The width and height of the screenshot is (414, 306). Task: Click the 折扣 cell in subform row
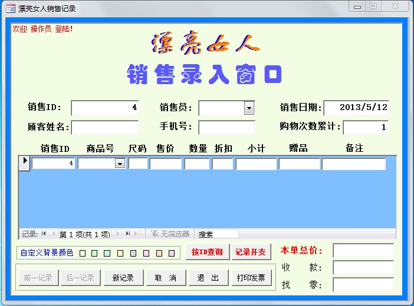tap(222, 164)
